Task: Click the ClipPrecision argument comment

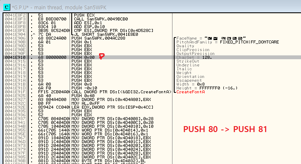Action: tap(193, 49)
